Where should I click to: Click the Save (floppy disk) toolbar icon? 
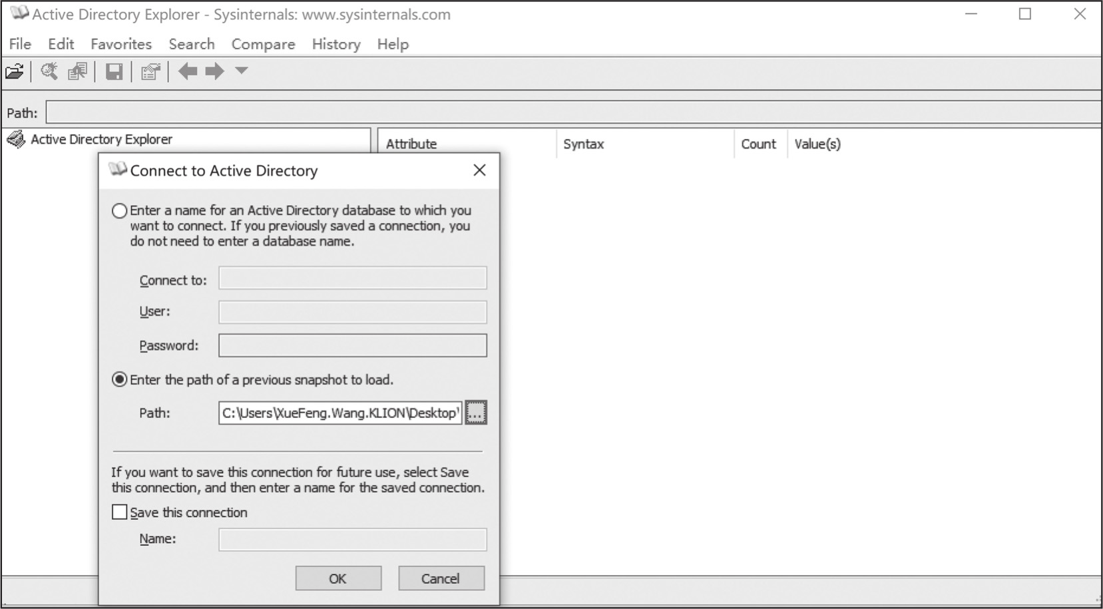[114, 71]
